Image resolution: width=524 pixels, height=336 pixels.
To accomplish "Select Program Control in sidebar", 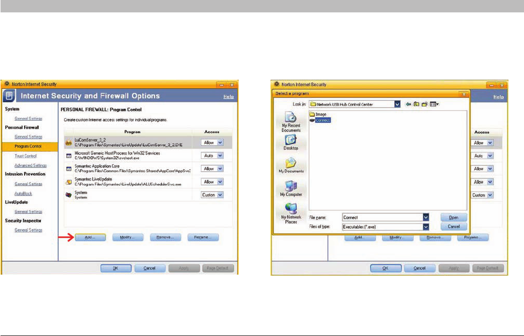I will tap(30, 146).
